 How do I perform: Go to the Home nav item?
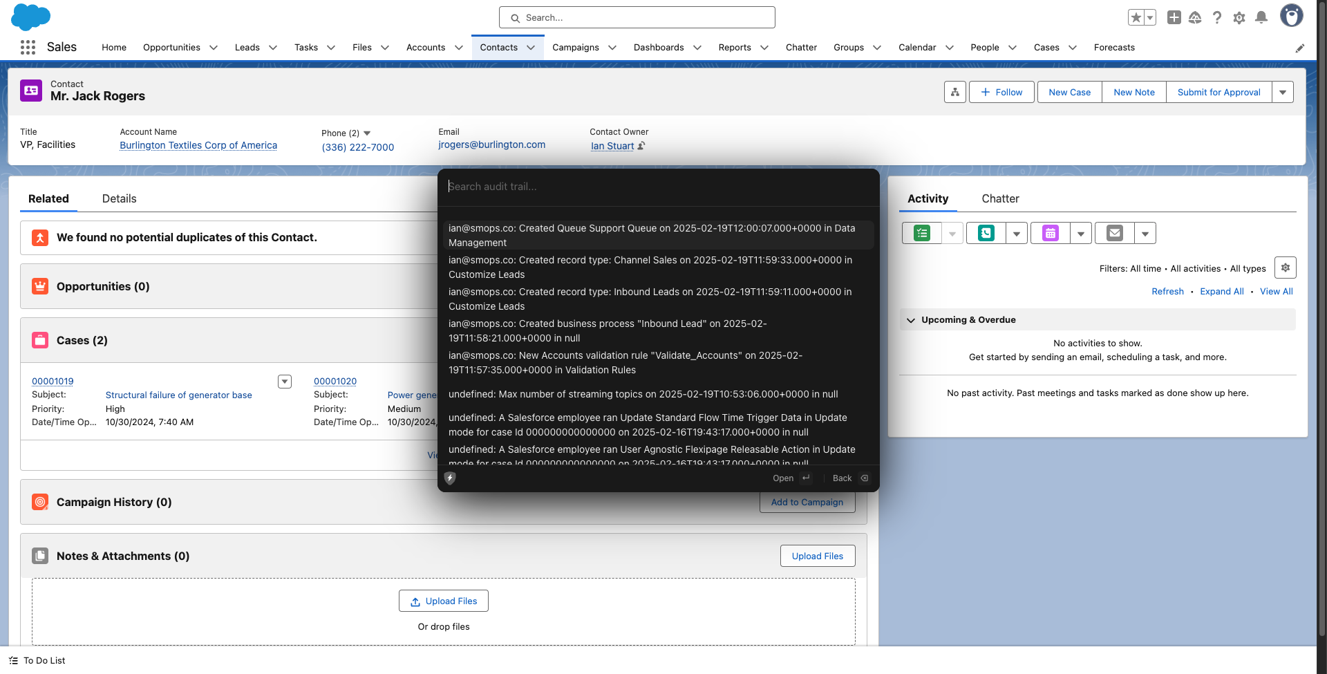click(x=114, y=47)
